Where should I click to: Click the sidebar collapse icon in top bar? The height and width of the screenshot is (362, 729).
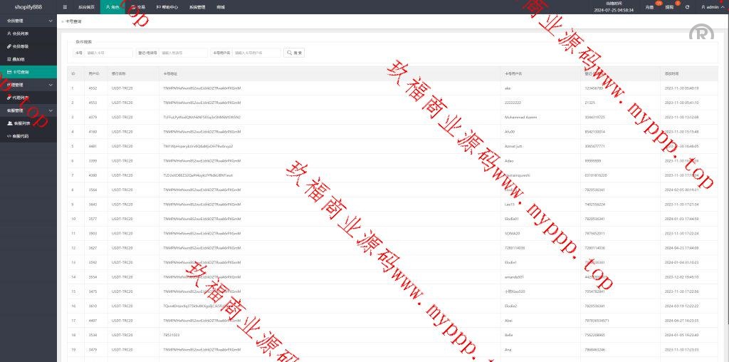(65, 6)
